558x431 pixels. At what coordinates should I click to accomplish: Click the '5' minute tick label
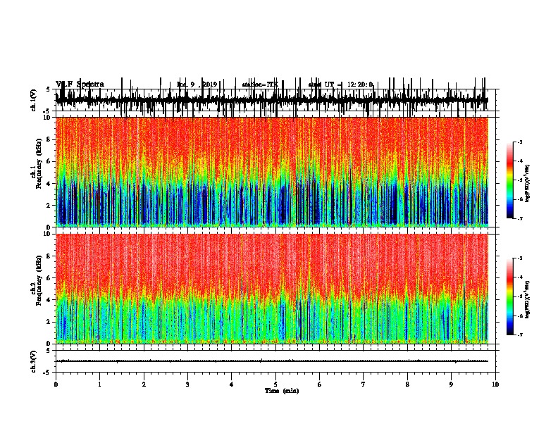point(275,384)
